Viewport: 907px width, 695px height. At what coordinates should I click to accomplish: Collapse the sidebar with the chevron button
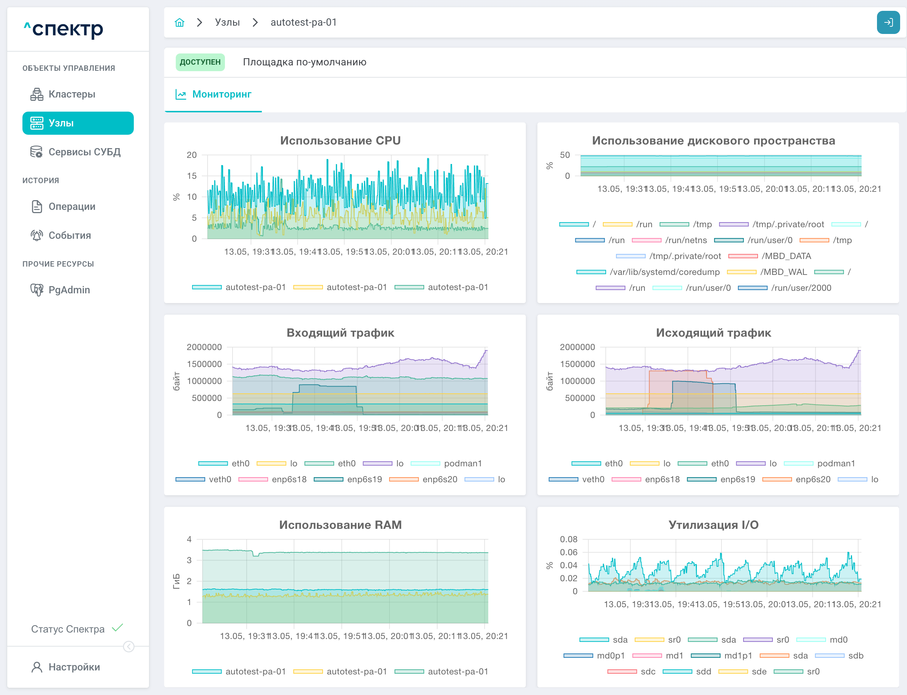click(x=129, y=647)
